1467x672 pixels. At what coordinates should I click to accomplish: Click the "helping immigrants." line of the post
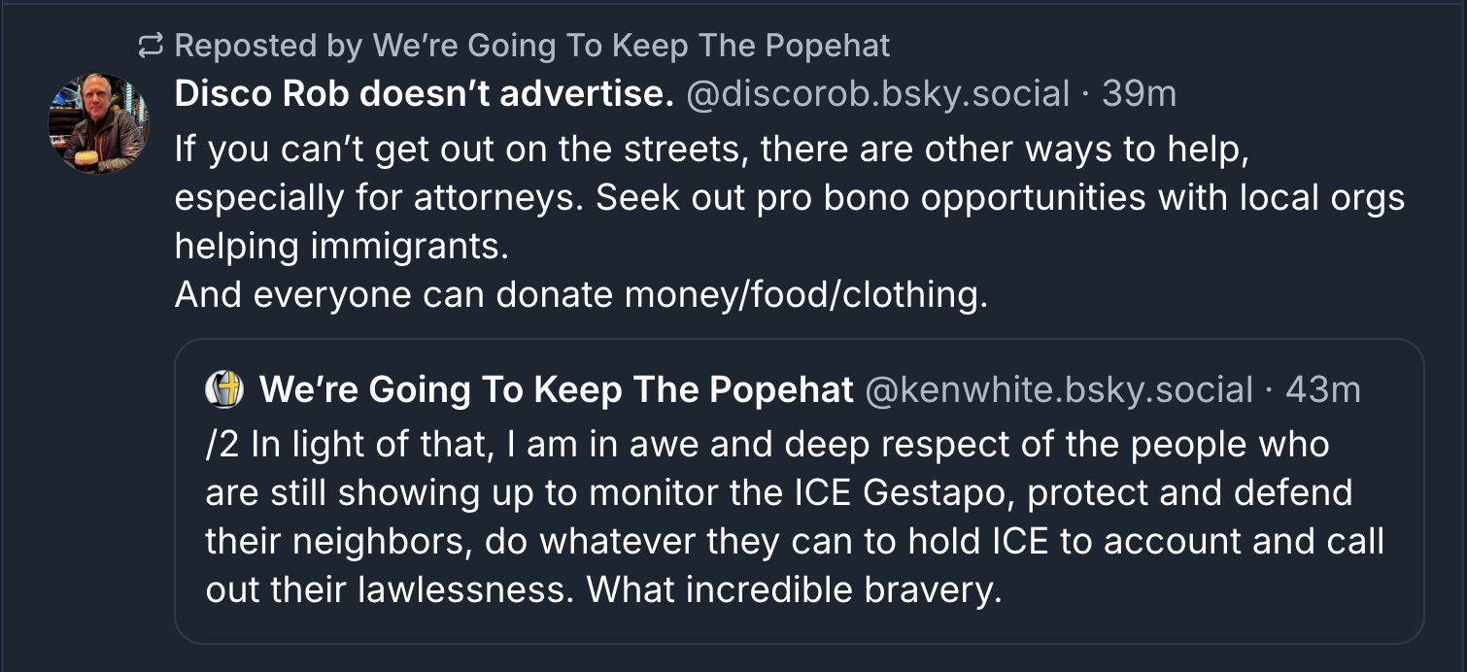click(x=342, y=246)
